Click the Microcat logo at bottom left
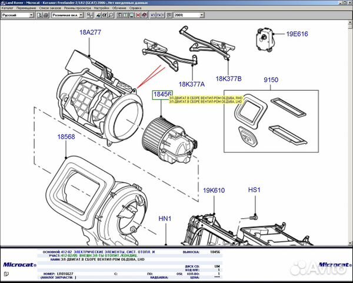This screenshot has height=283, width=353. (19, 265)
